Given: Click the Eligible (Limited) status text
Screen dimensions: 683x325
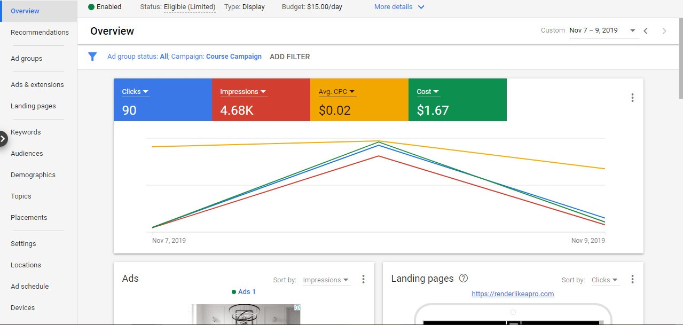Looking at the screenshot, I should (x=190, y=7).
